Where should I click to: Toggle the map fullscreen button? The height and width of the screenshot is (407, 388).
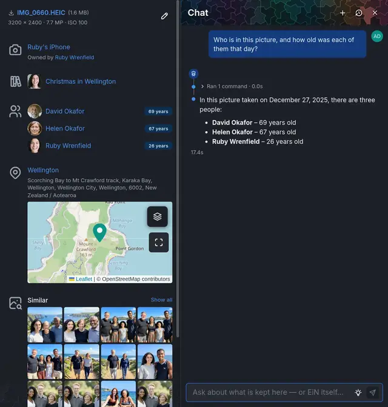click(159, 242)
